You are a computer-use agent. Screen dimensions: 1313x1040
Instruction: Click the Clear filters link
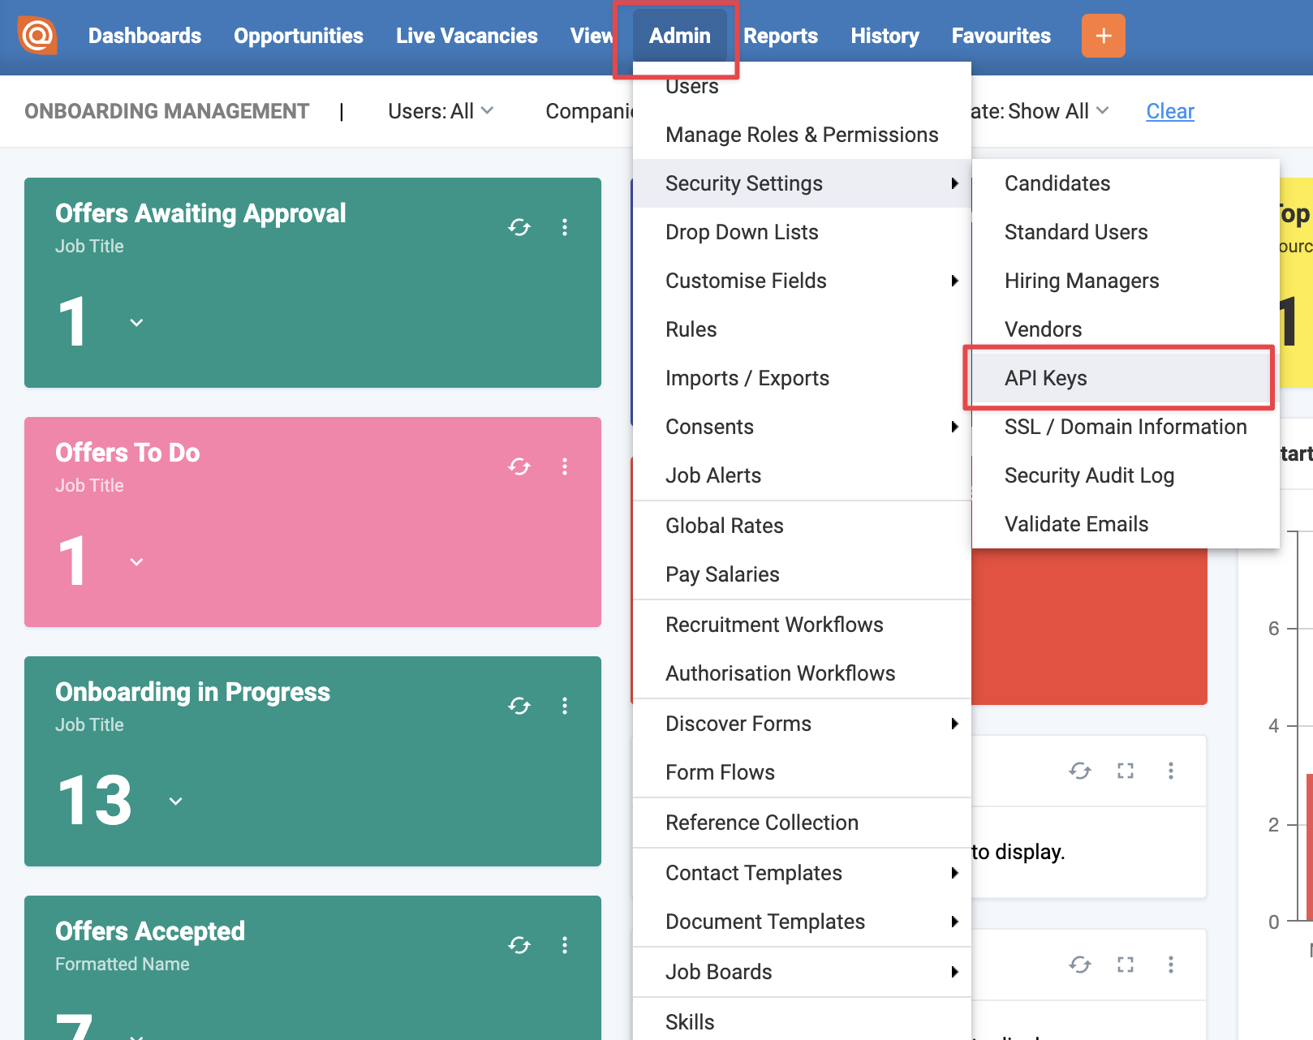(1169, 111)
